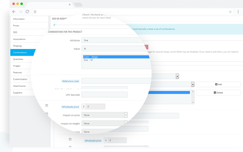The width and height of the screenshot is (243, 152).
Task: Click the magnified Wholesale price label
Action: tap(70, 107)
